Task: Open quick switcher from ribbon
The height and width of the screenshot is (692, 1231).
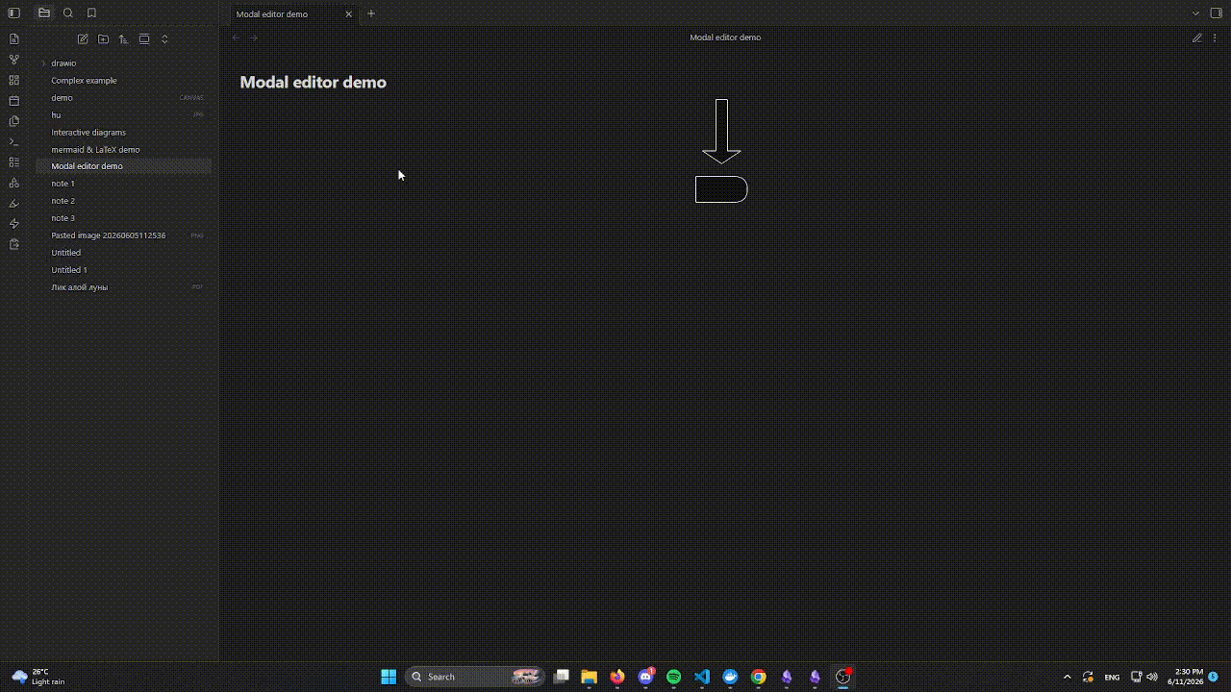Action: [13, 39]
